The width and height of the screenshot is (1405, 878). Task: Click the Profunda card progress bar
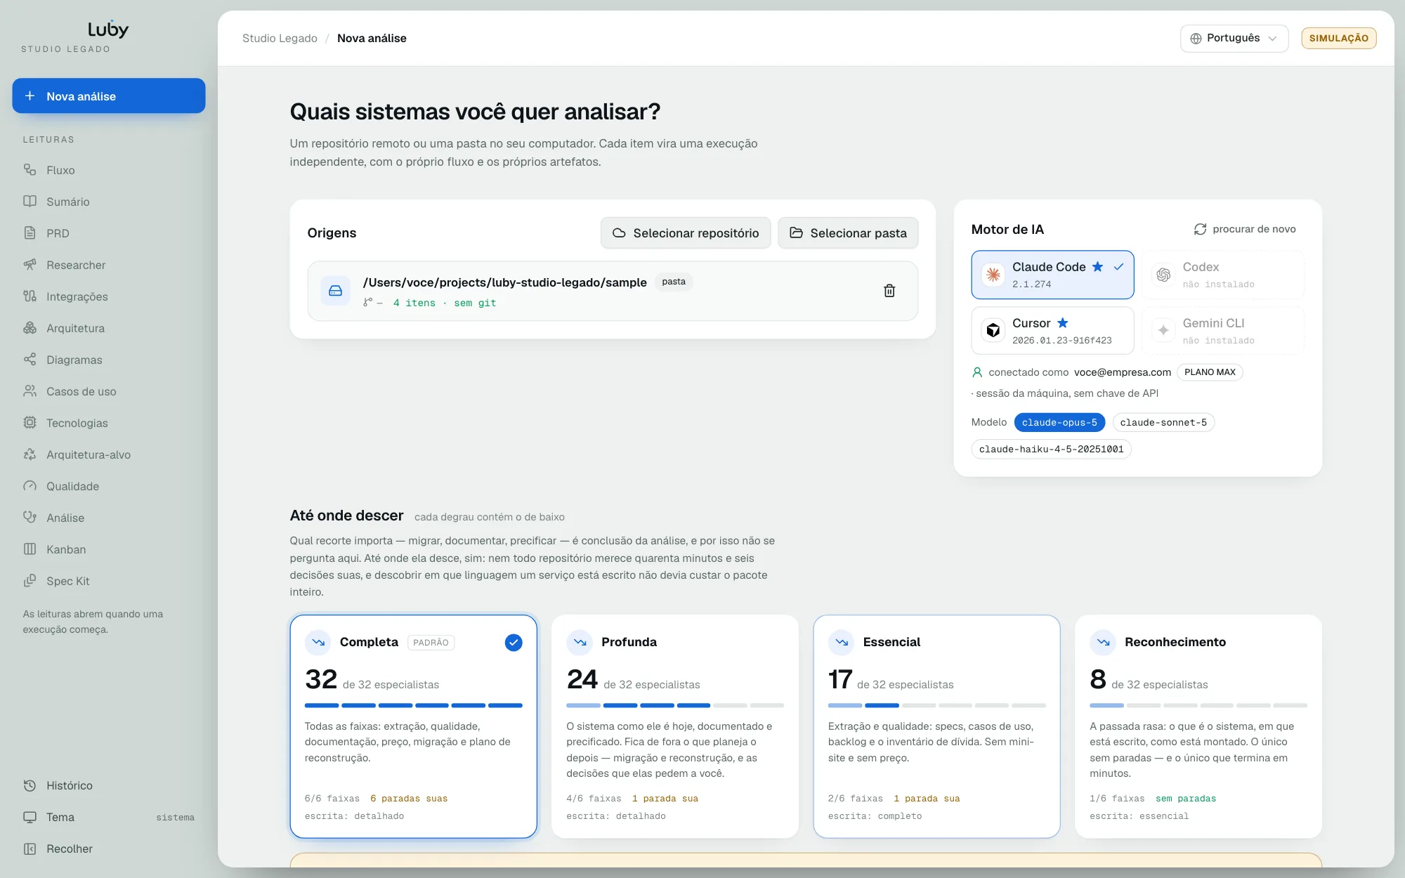675,705
